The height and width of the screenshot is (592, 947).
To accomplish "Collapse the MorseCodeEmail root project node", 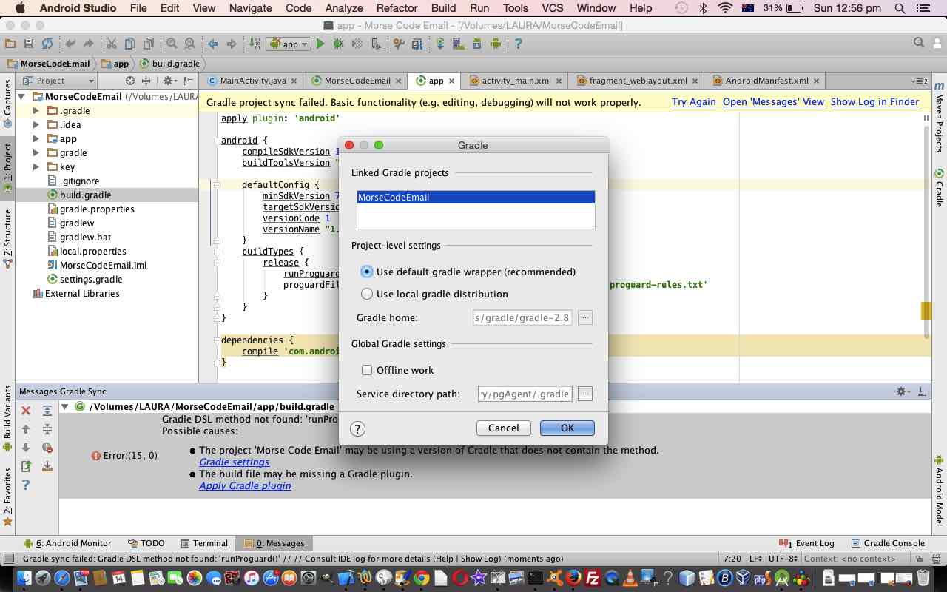I will coord(21,96).
